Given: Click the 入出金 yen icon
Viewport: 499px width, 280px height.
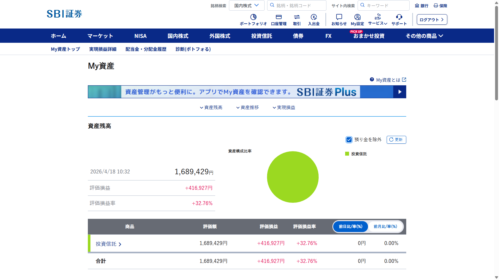Looking at the screenshot, I should coord(314,17).
